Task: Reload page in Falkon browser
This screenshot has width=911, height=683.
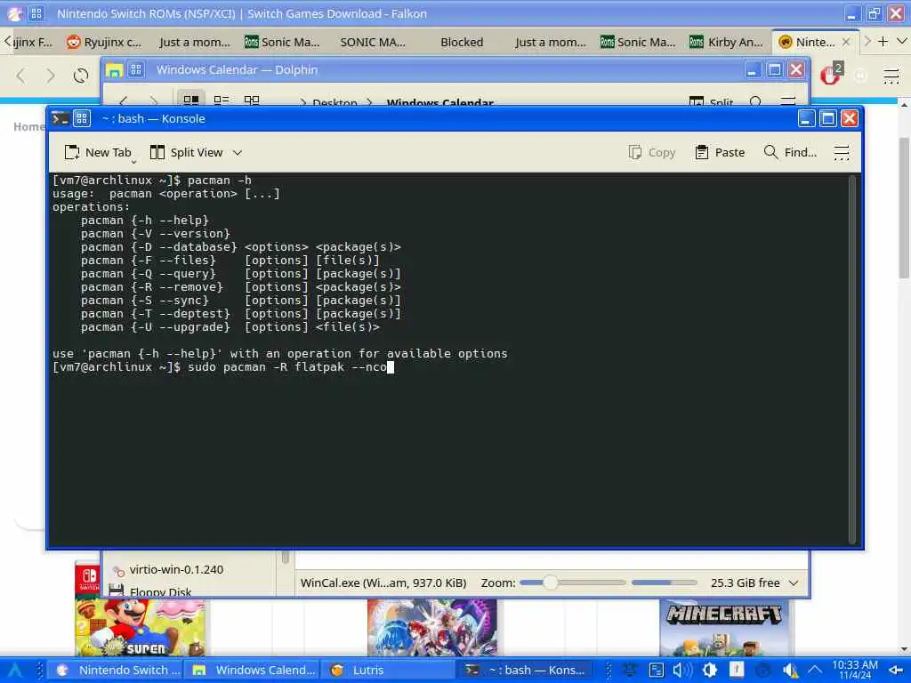Action: point(81,76)
